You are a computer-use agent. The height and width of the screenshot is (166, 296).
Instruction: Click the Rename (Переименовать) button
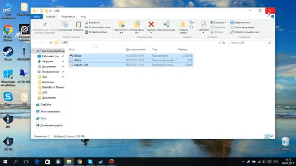click(x=166, y=26)
